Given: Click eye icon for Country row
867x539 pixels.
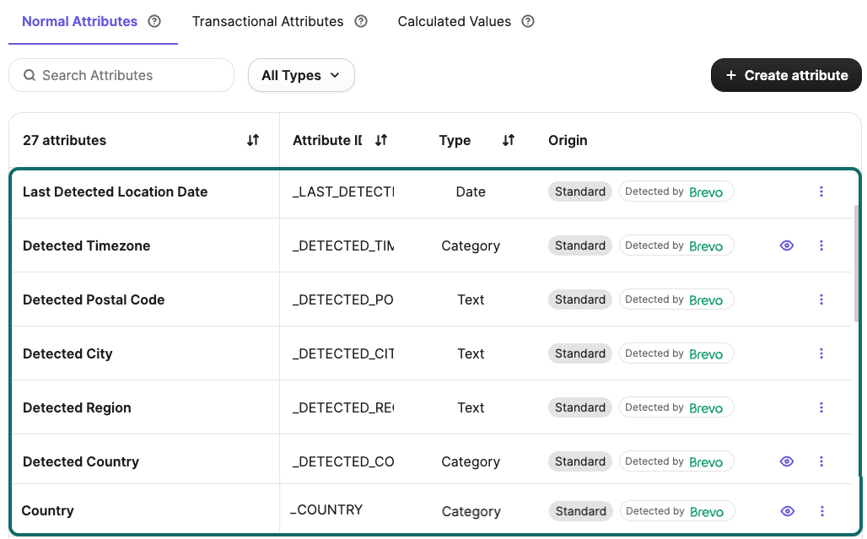Looking at the screenshot, I should 788,511.
